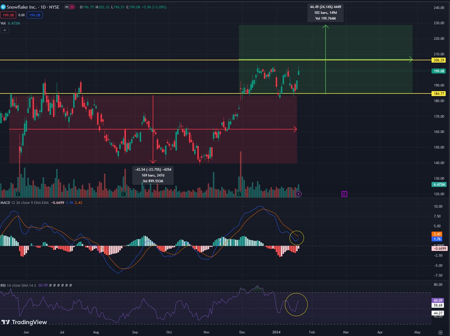450x336 pixels.
Task: Toggle the pink switch beside the OHLC values
Action: point(69,6)
